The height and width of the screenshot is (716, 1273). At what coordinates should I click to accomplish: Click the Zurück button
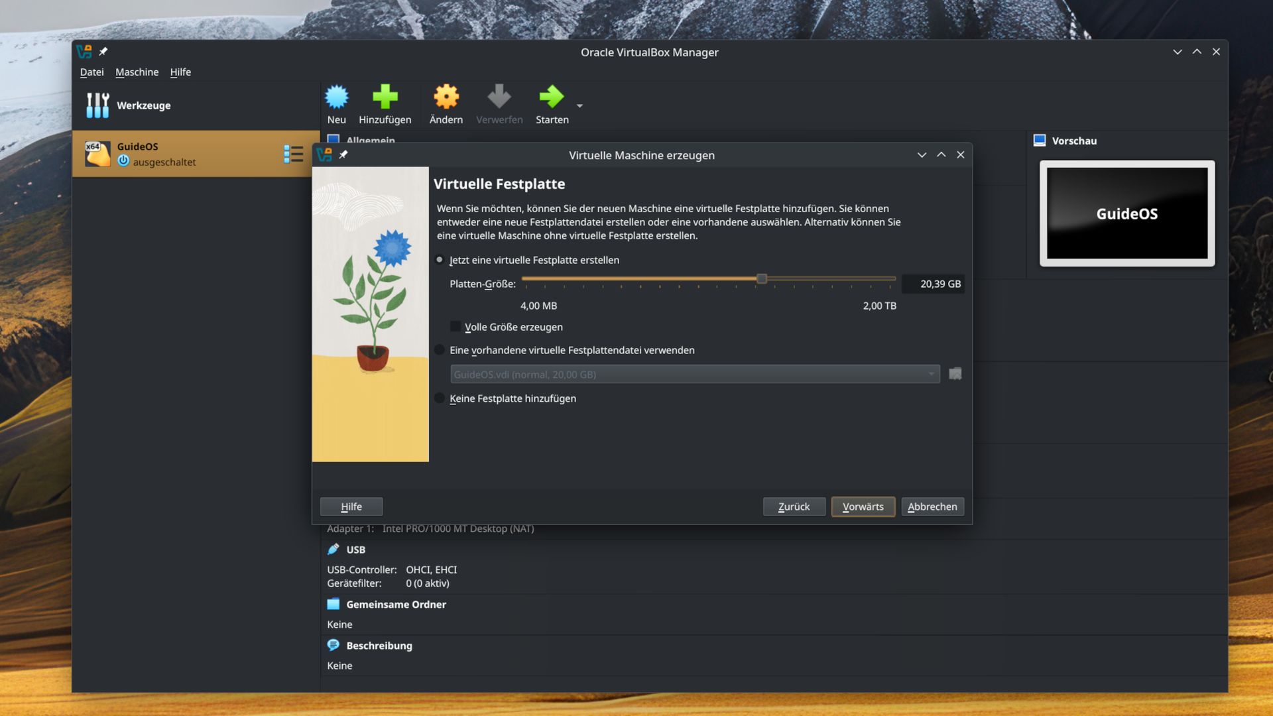794,507
